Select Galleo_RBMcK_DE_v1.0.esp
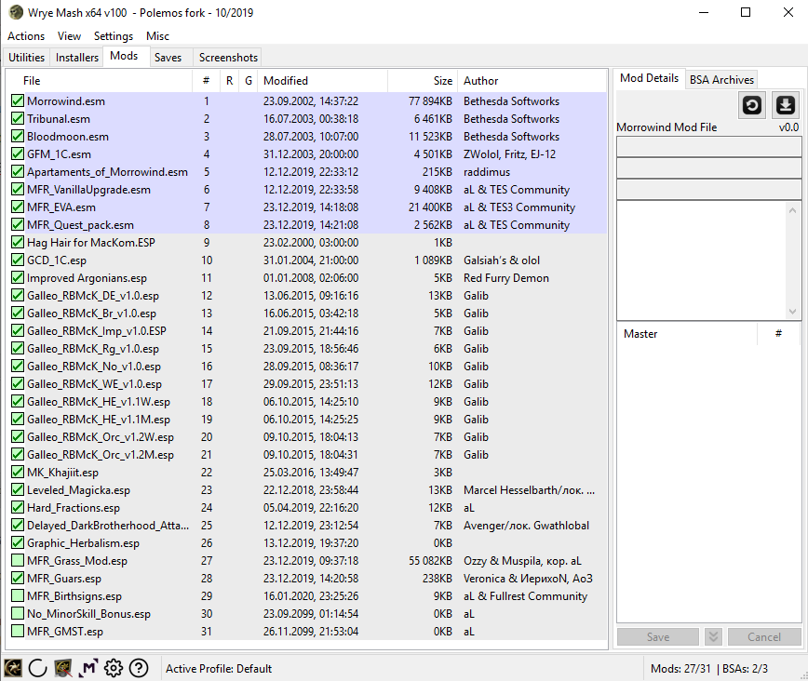808x681 pixels. point(93,296)
